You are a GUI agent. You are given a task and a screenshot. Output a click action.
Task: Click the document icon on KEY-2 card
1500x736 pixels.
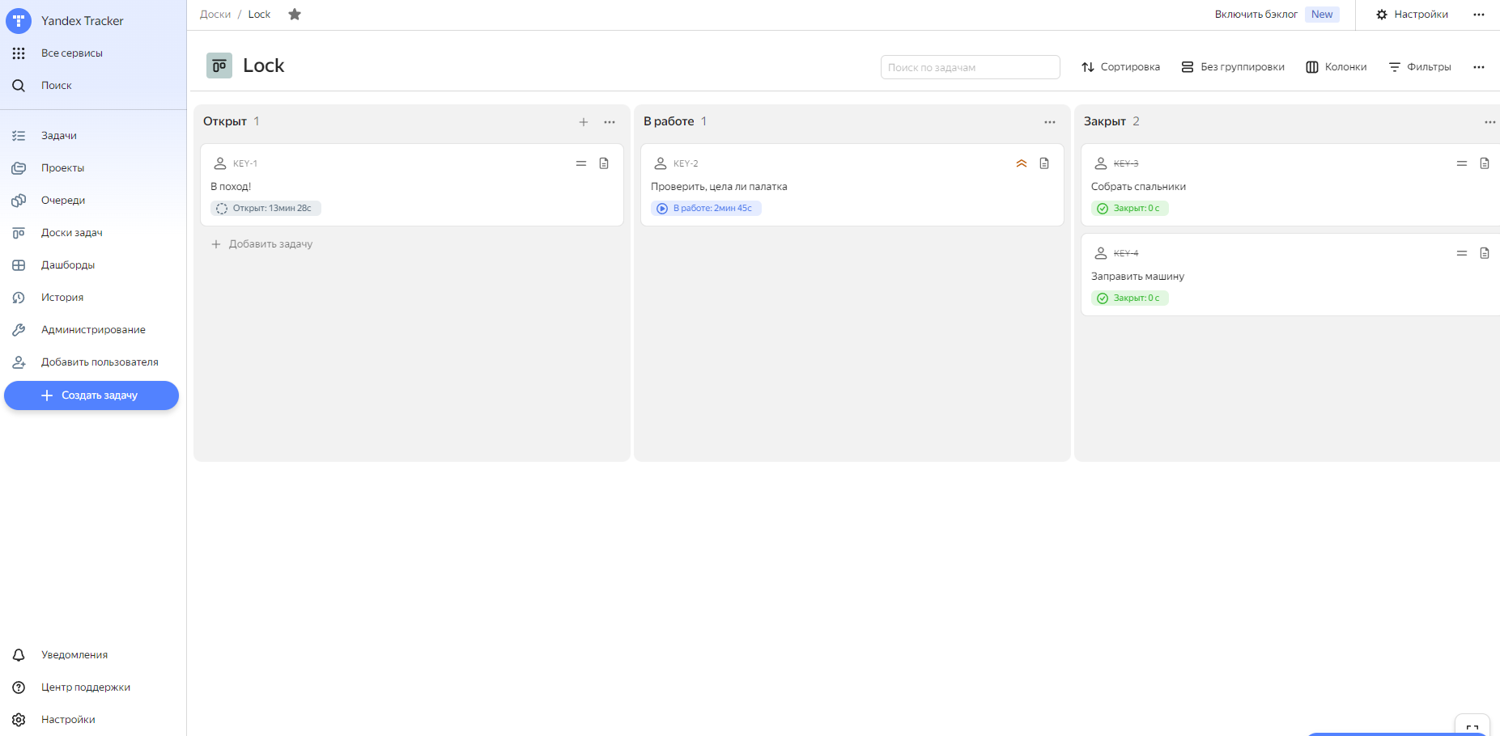click(1044, 163)
